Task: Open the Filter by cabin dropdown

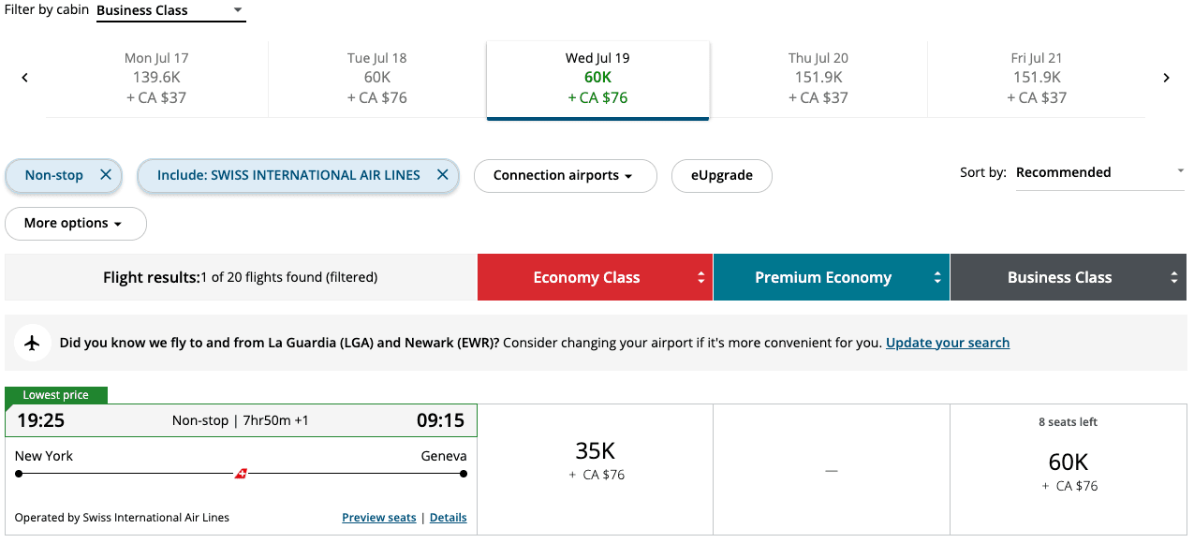Action: coord(170,11)
